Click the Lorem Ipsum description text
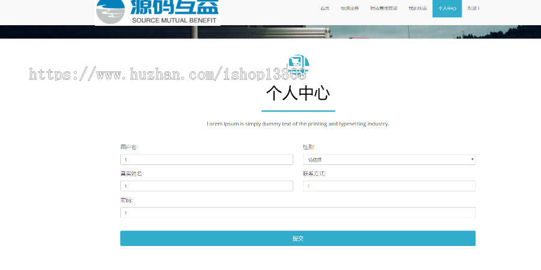541x270 pixels. 298,124
